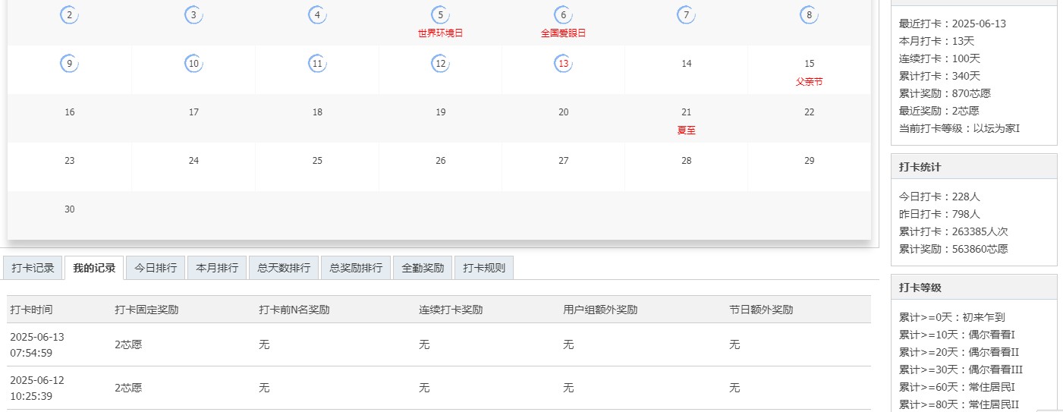This screenshot has height=412, width=1063.
Task: Click the circled day 4 check-in icon
Action: [x=317, y=15]
